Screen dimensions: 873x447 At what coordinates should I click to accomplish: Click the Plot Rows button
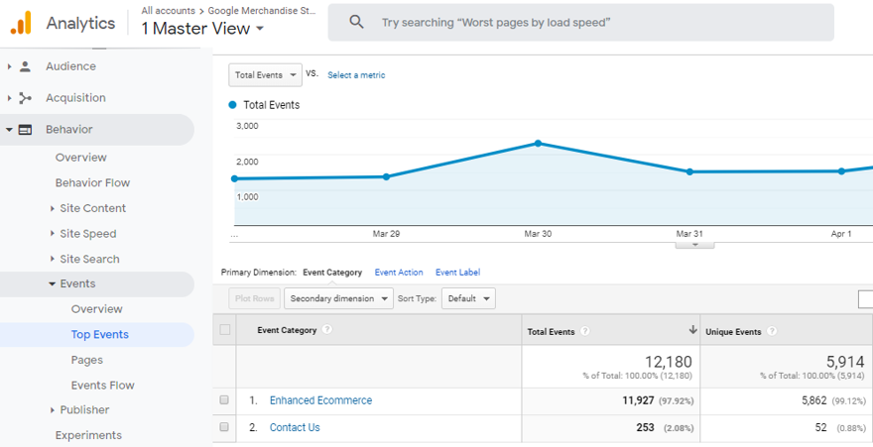(254, 298)
